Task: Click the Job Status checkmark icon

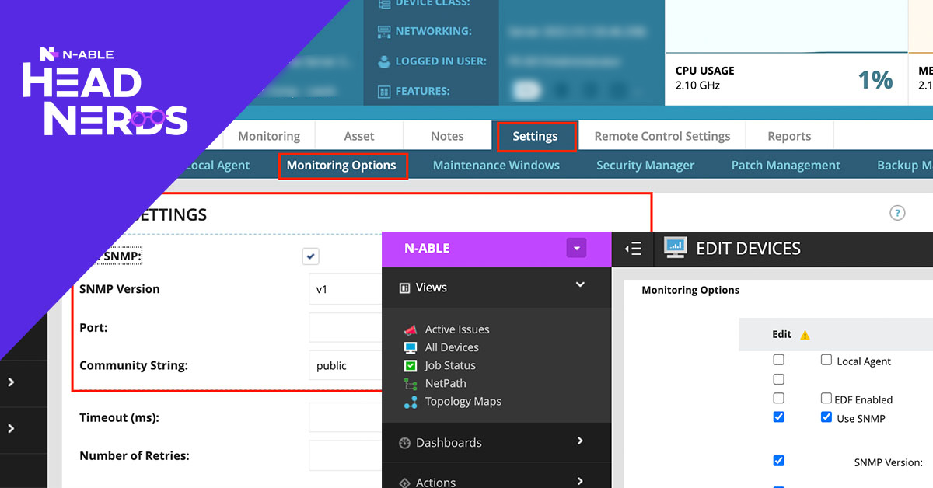Action: click(411, 365)
